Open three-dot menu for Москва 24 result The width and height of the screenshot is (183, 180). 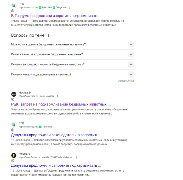[57, 96]
